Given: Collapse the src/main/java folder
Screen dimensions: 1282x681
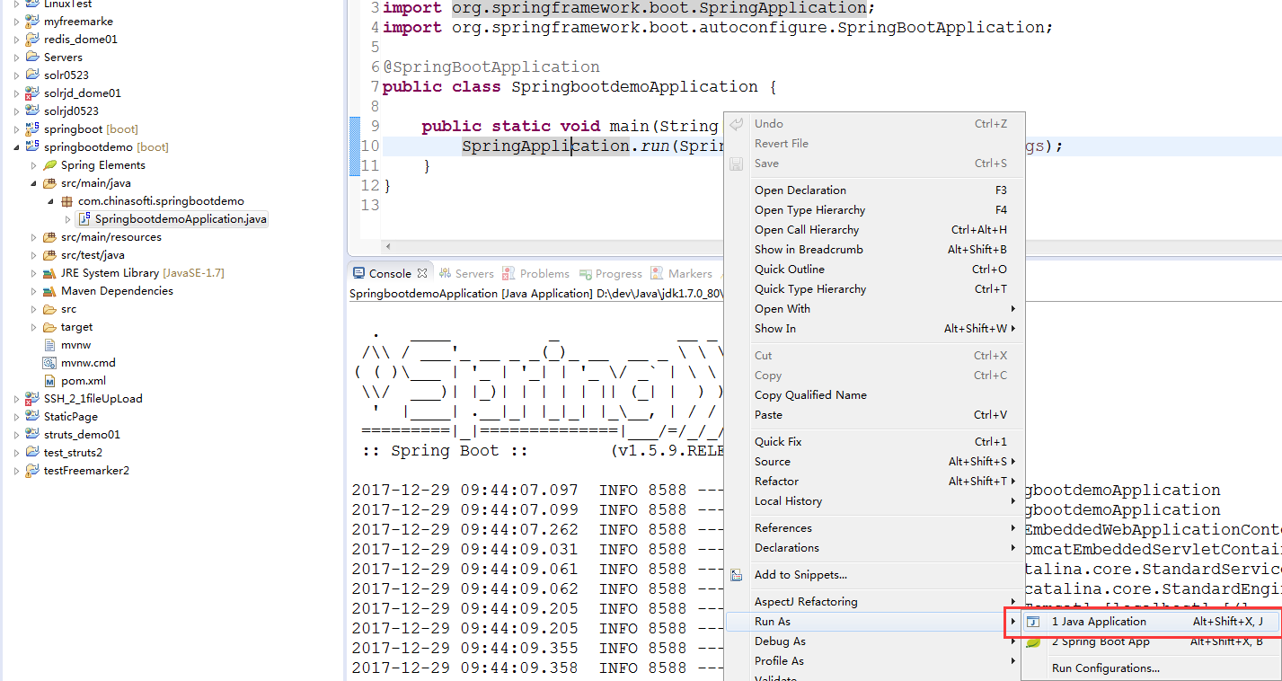Looking at the screenshot, I should pos(33,183).
